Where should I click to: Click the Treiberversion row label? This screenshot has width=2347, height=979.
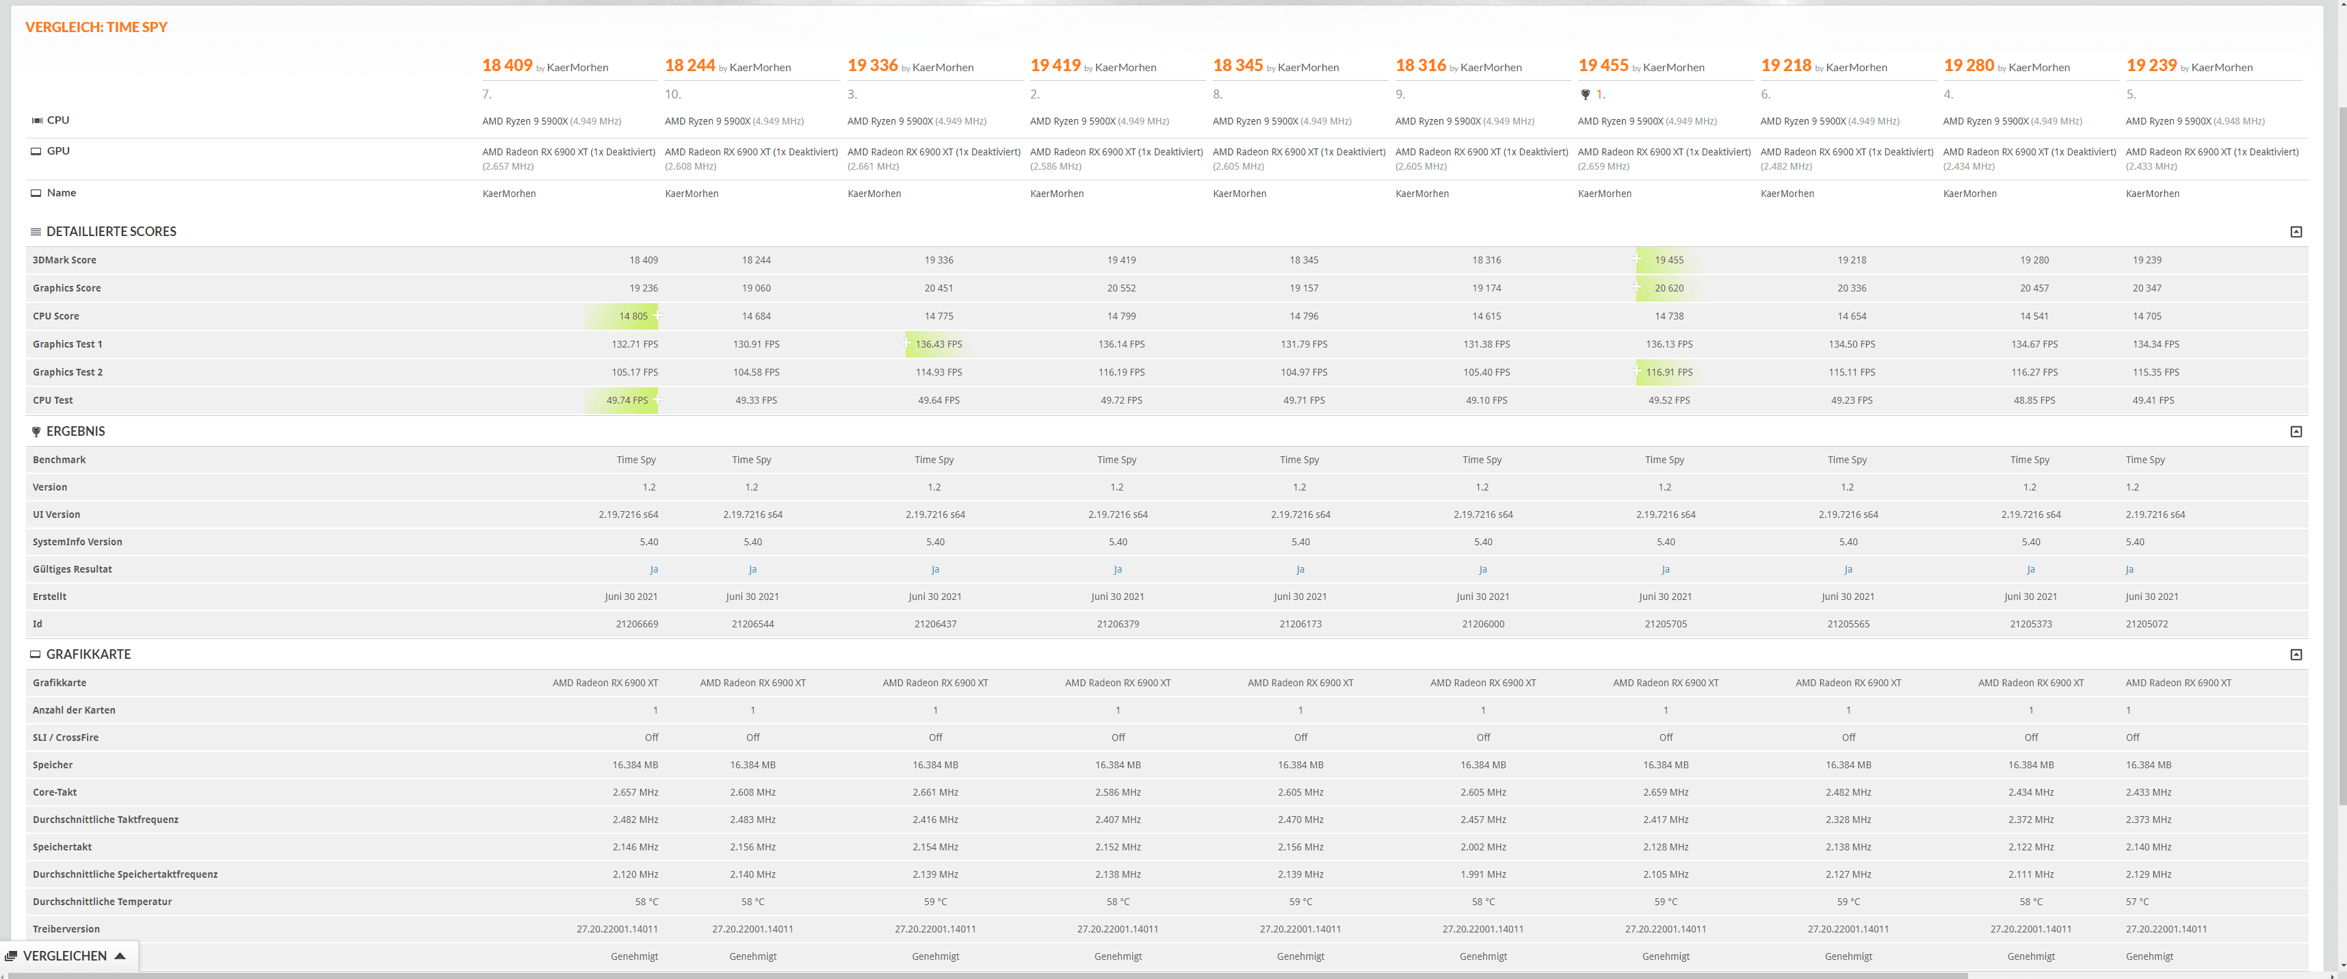(x=66, y=929)
